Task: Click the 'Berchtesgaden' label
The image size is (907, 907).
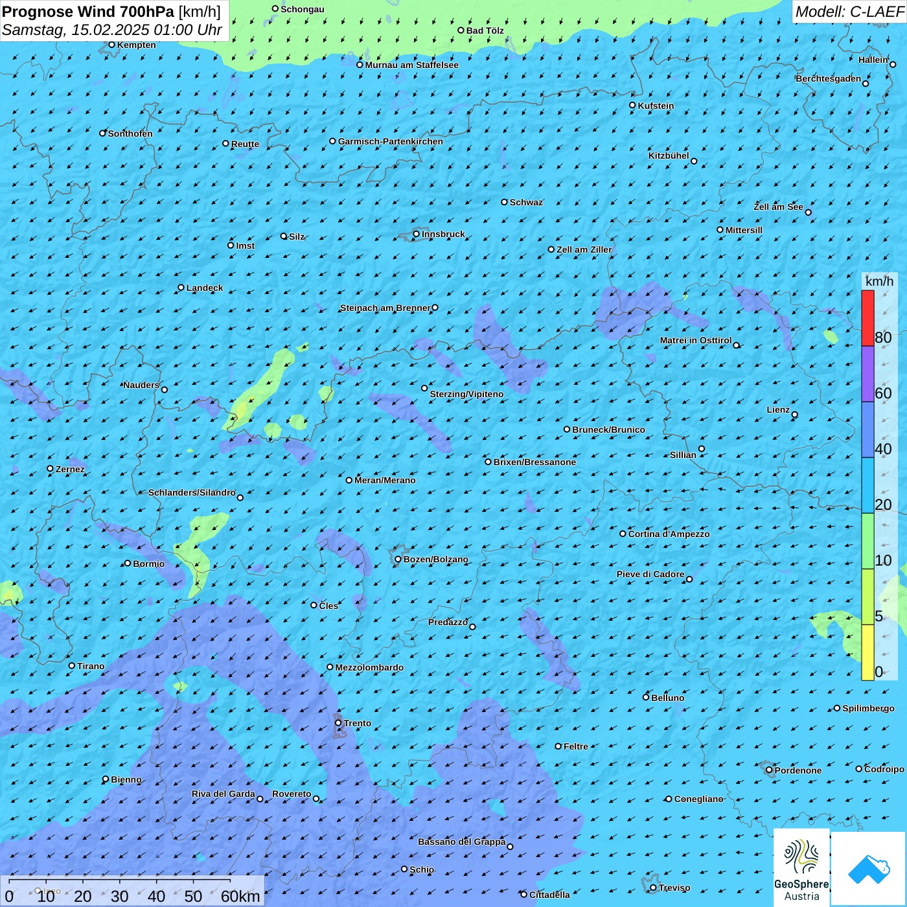Action: click(x=829, y=78)
